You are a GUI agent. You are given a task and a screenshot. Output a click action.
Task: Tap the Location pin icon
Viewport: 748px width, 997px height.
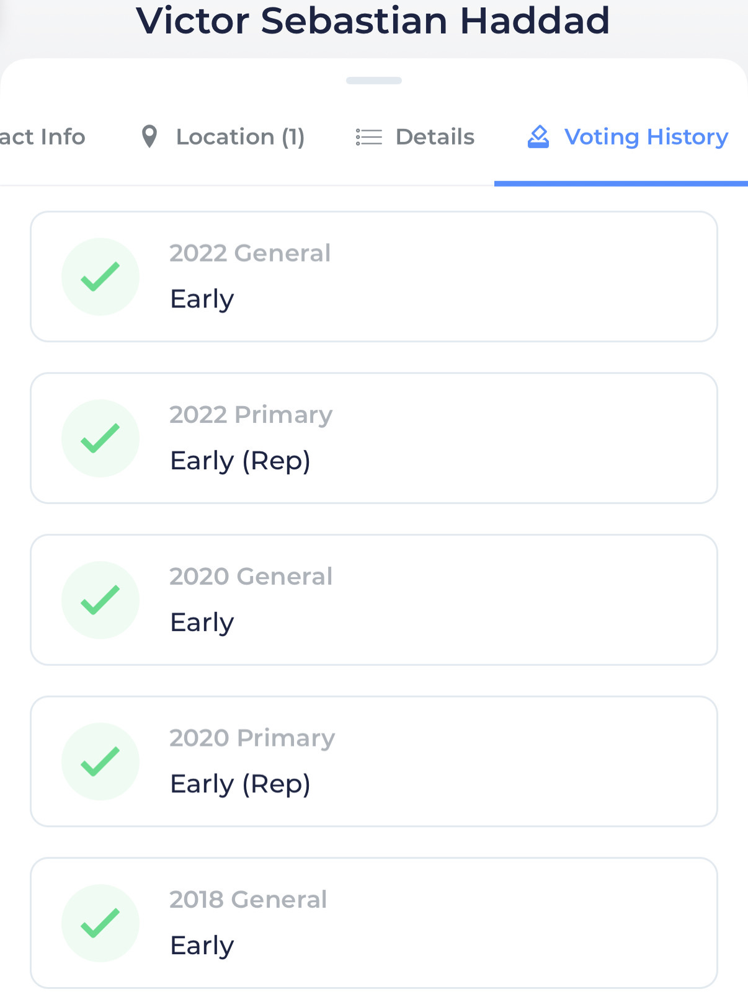149,136
